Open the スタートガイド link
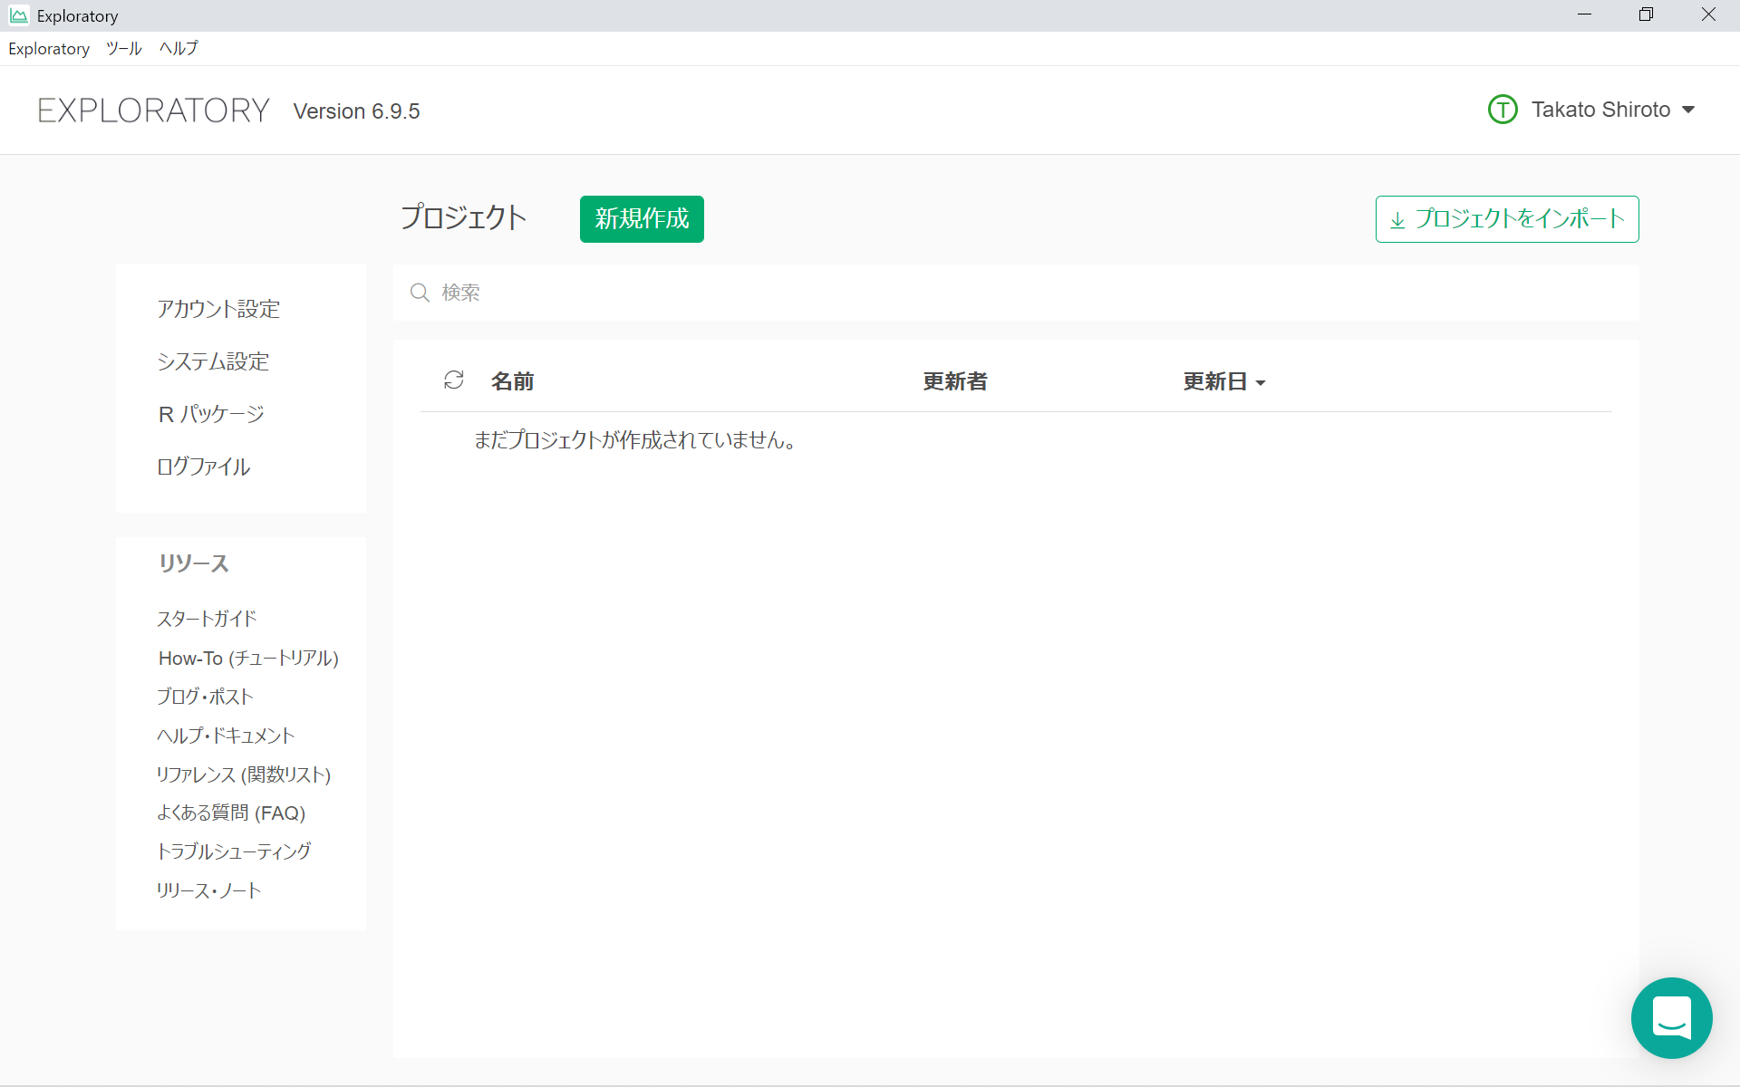The height and width of the screenshot is (1087, 1740). 207,619
